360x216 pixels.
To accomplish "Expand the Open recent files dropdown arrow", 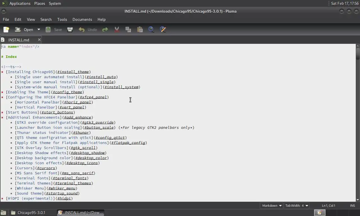I will (39, 30).
